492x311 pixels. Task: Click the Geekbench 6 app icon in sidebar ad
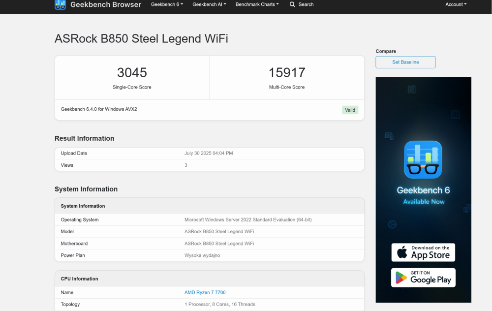(423, 159)
